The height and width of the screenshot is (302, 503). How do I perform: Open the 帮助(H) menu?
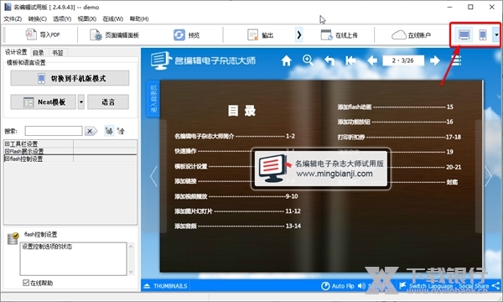coord(139,19)
